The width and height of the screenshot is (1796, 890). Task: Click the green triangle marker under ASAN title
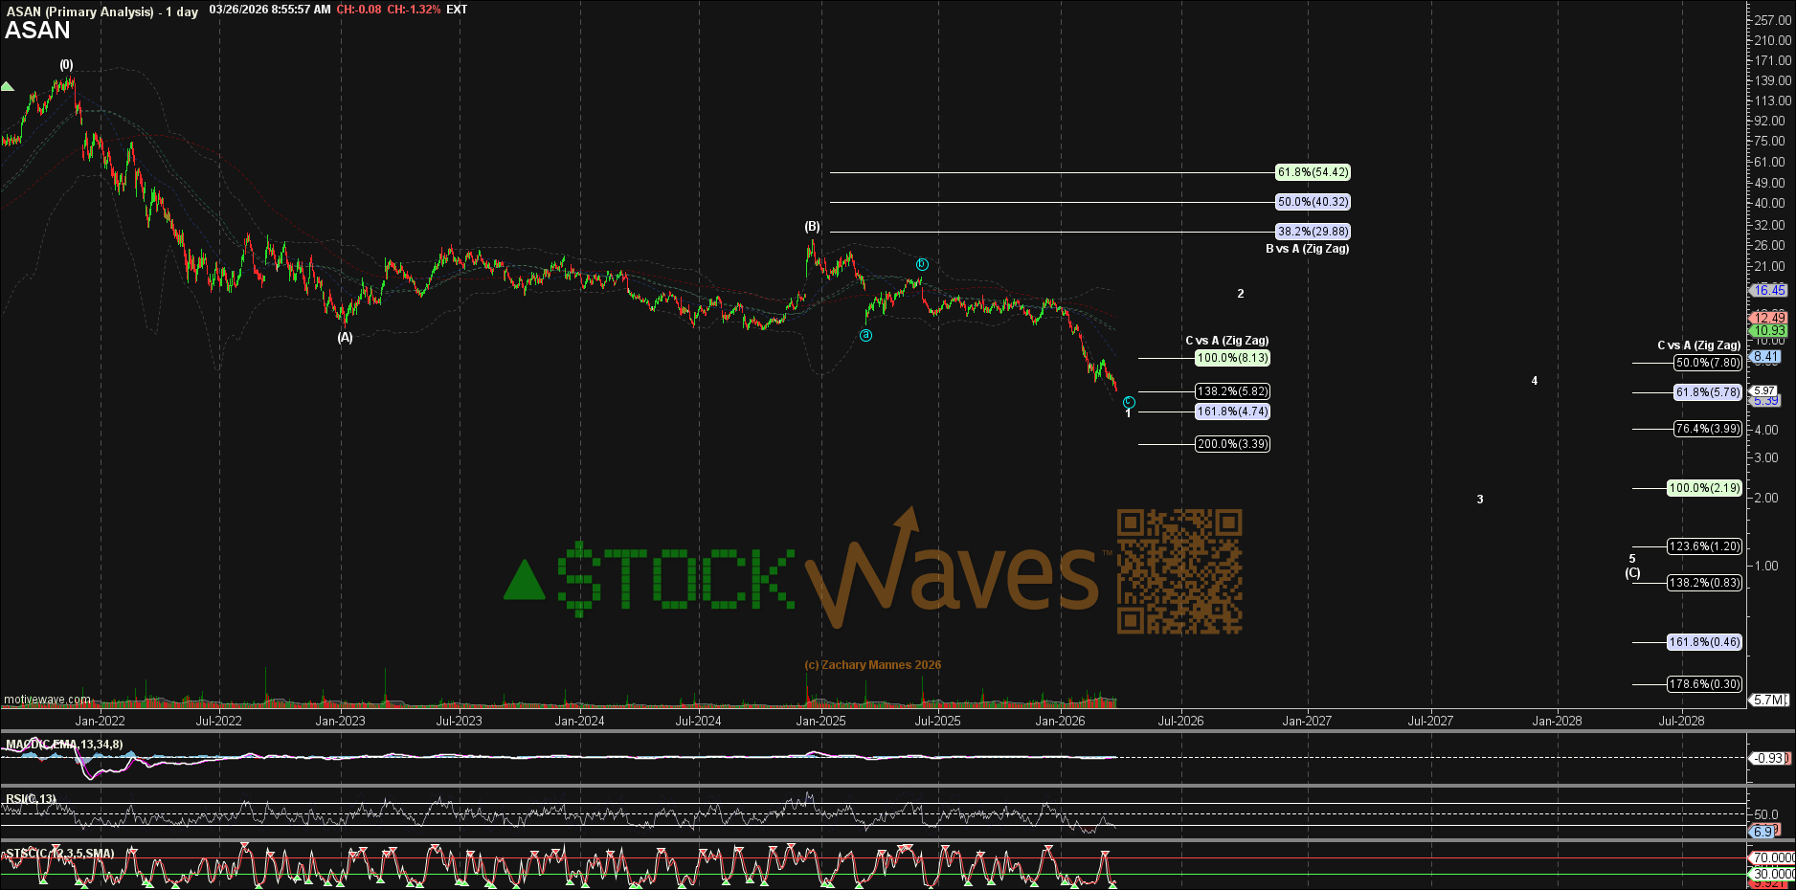pyautogui.click(x=8, y=87)
